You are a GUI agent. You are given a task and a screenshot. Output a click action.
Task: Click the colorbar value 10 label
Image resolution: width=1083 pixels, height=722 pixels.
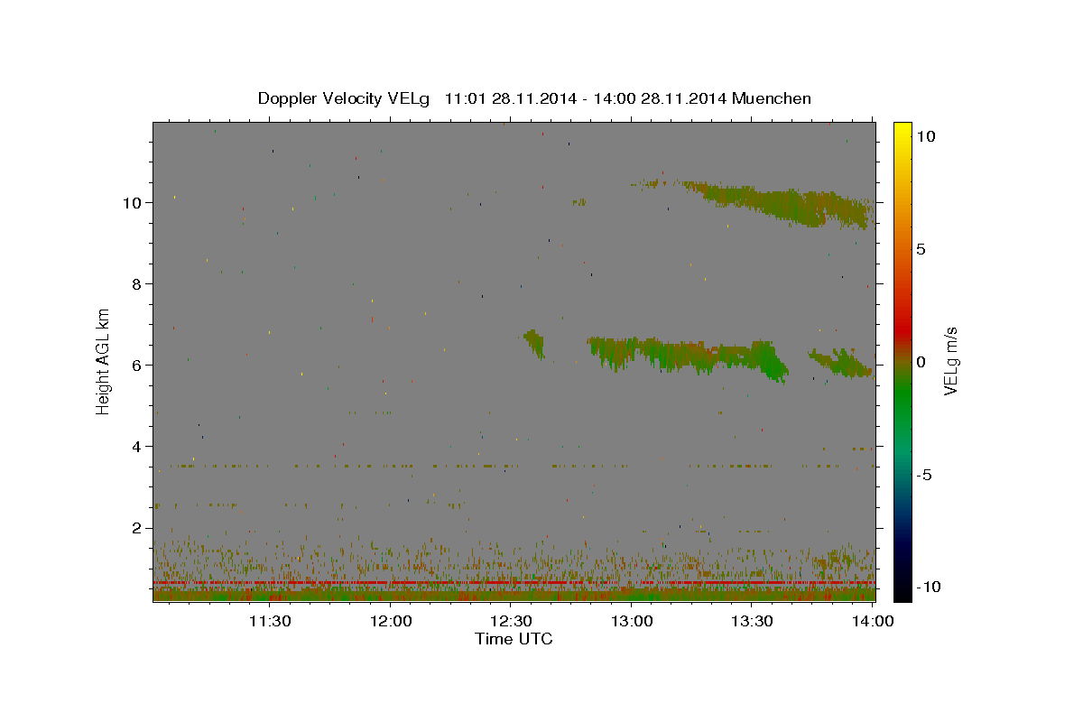tap(925, 135)
